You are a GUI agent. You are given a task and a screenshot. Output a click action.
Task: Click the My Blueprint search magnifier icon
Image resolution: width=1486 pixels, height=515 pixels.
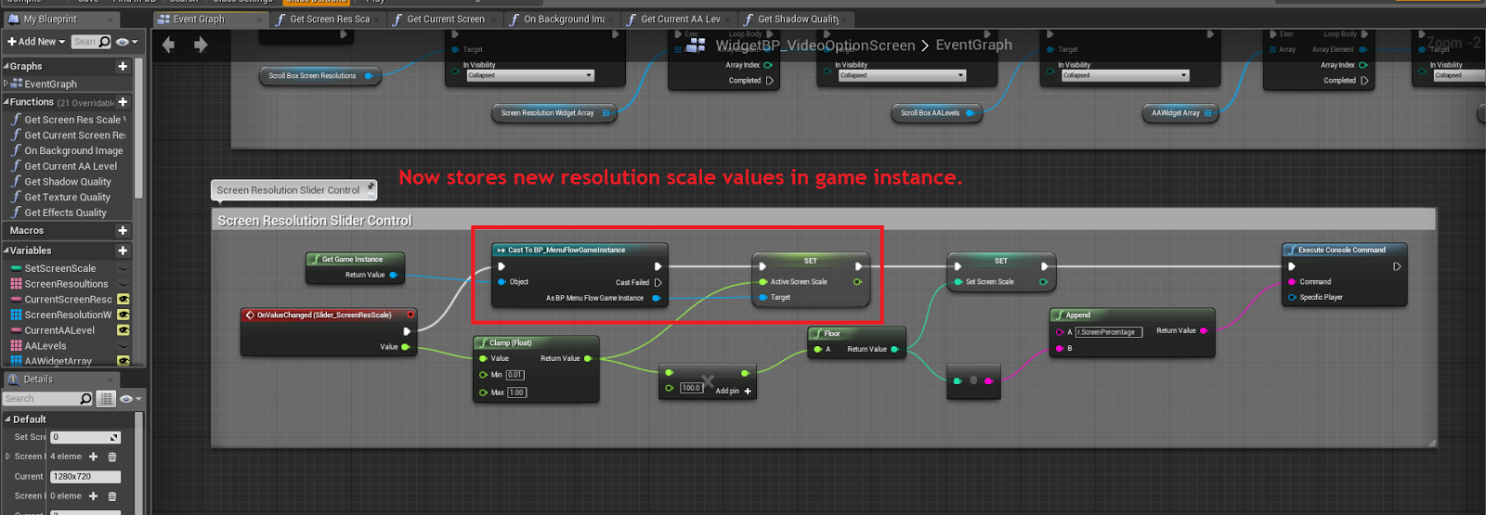105,42
